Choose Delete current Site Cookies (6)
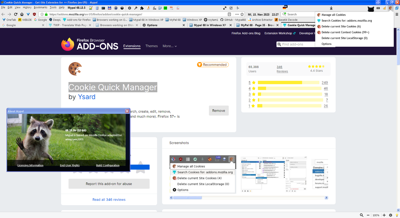This screenshot has height=218, width=400. tap(341, 27)
